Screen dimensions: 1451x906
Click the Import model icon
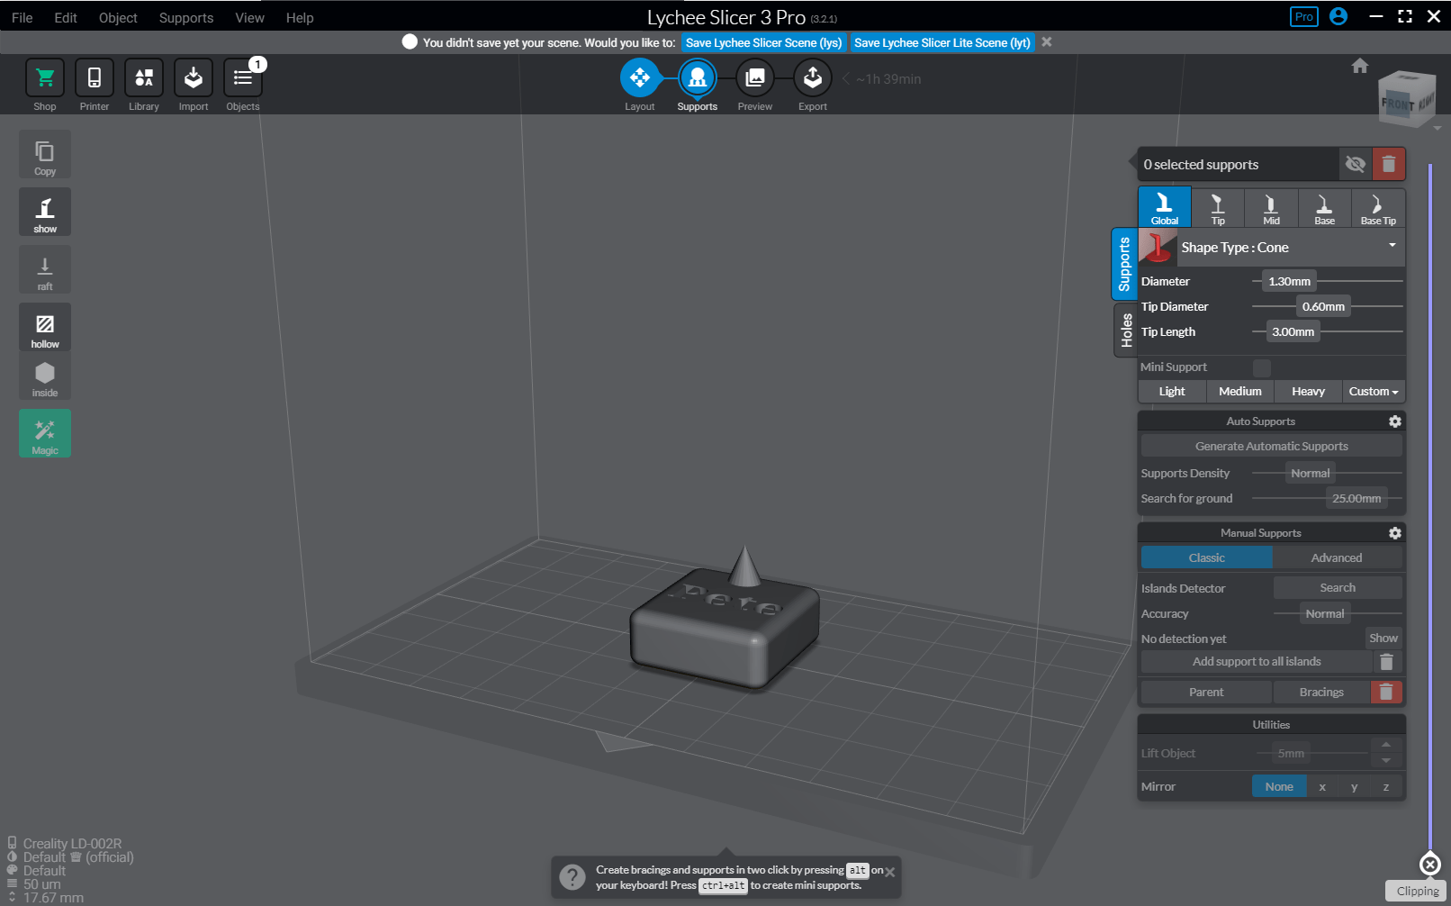point(193,79)
